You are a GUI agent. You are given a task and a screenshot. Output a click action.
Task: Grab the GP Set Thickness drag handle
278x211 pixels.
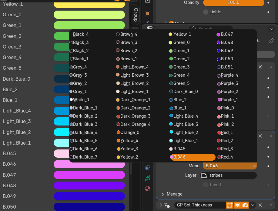point(270,205)
